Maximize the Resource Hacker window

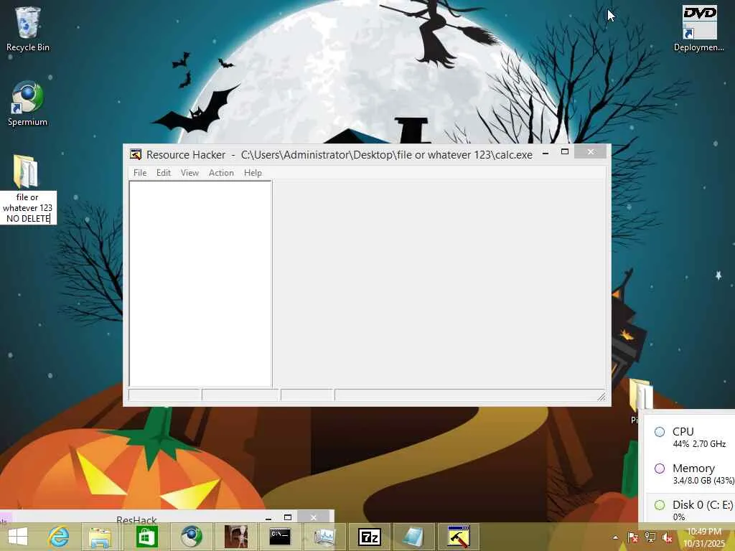(x=565, y=152)
